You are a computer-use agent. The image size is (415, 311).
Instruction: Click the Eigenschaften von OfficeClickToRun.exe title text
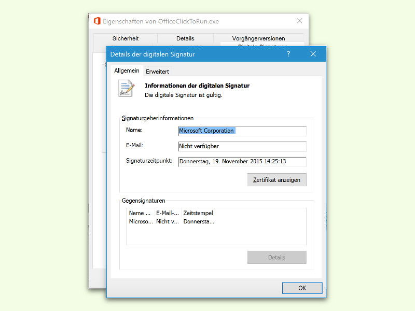coord(161,21)
